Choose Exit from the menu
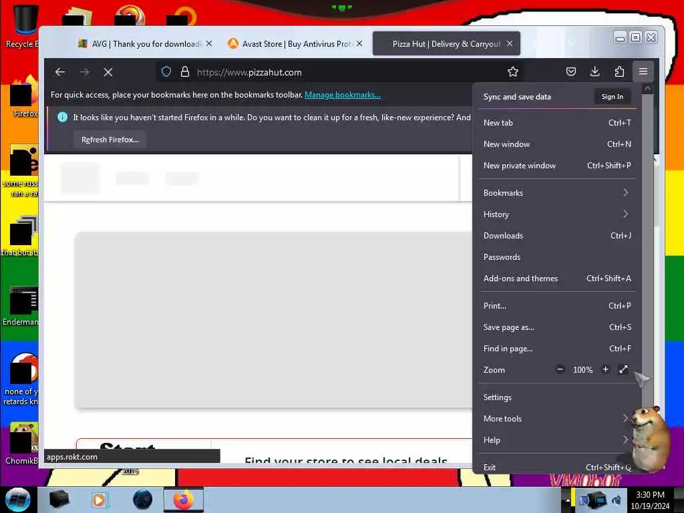The height and width of the screenshot is (513, 684). point(557,467)
